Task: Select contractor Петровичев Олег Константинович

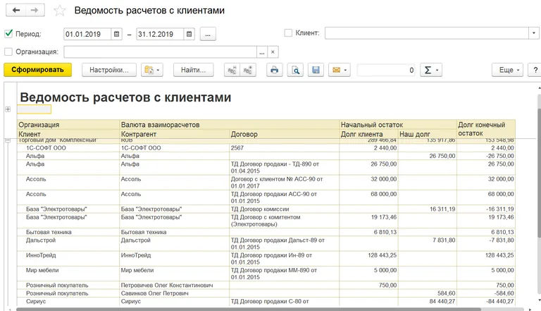Action: click(x=175, y=286)
